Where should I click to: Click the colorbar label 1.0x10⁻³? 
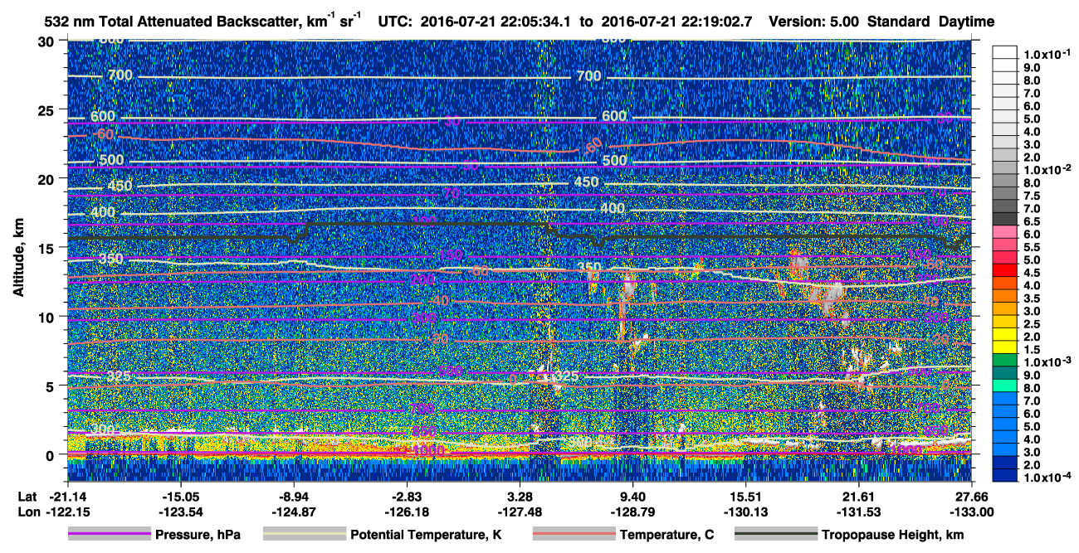click(x=1047, y=361)
